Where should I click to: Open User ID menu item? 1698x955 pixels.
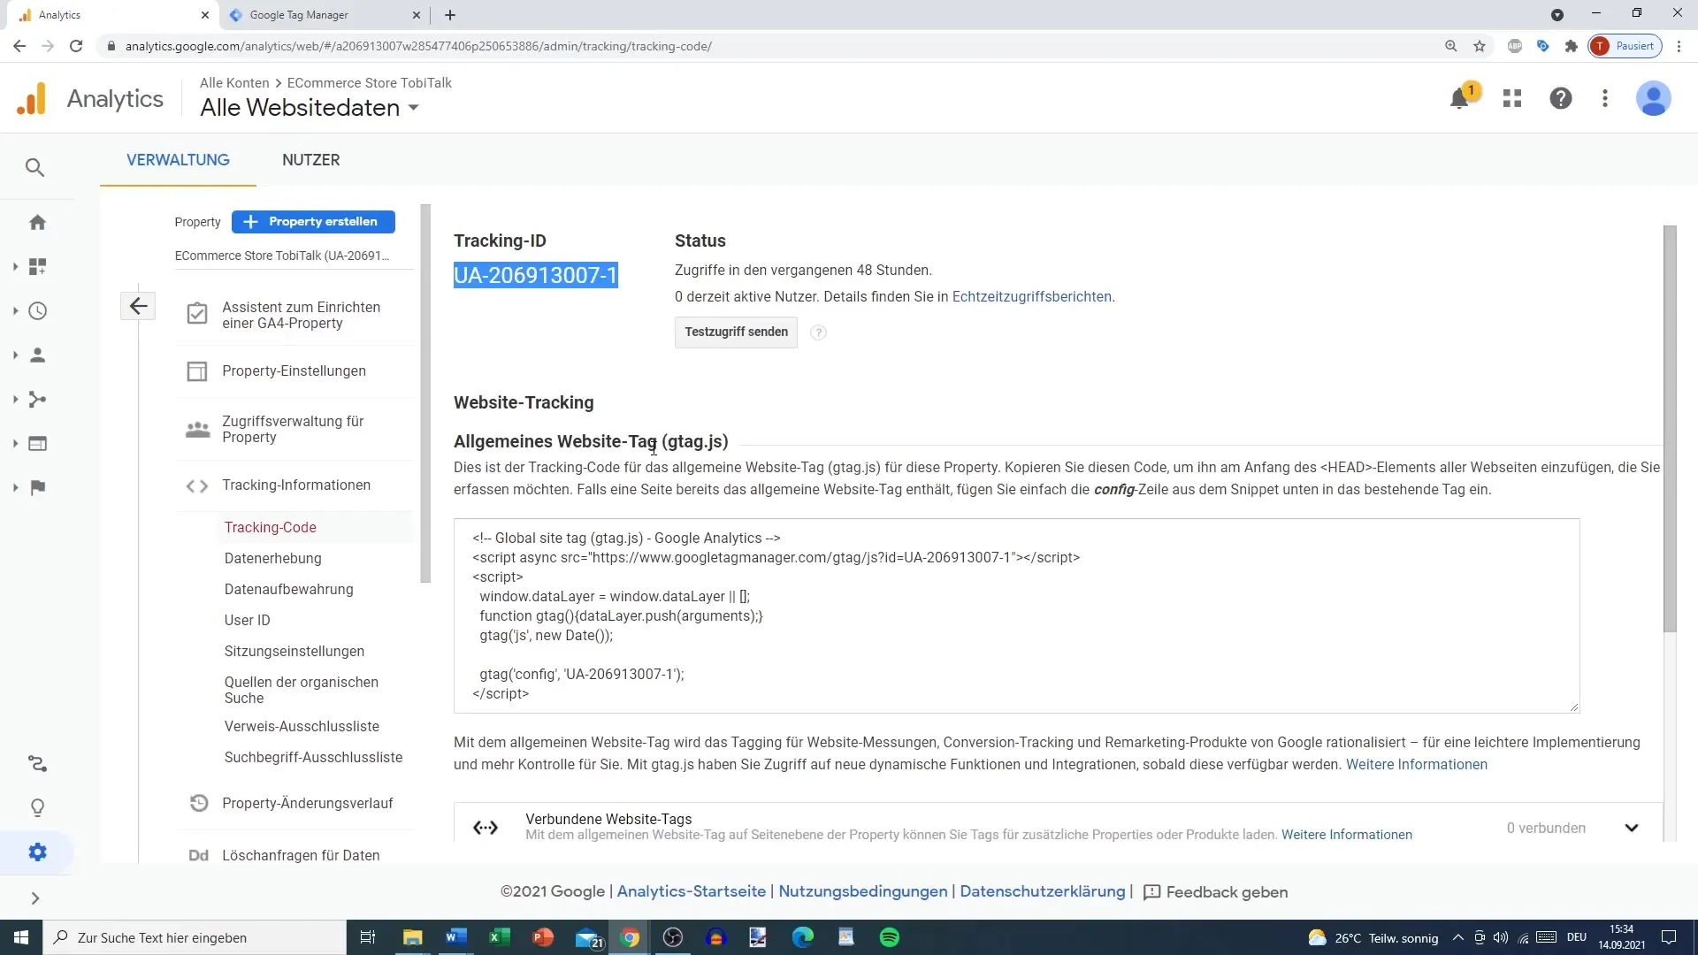click(248, 620)
